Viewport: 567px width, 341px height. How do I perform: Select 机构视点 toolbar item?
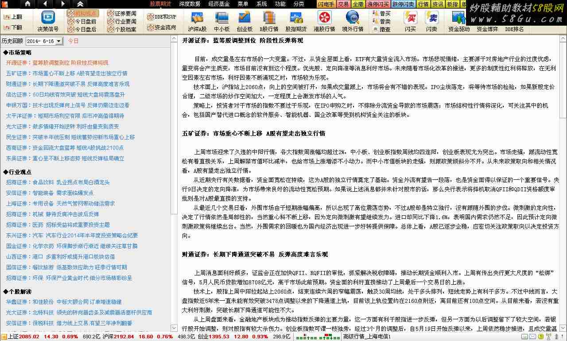coord(82,13)
